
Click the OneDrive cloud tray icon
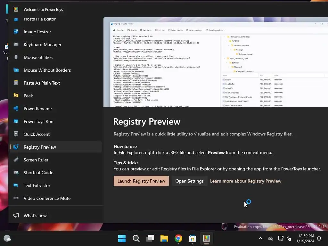271,238
